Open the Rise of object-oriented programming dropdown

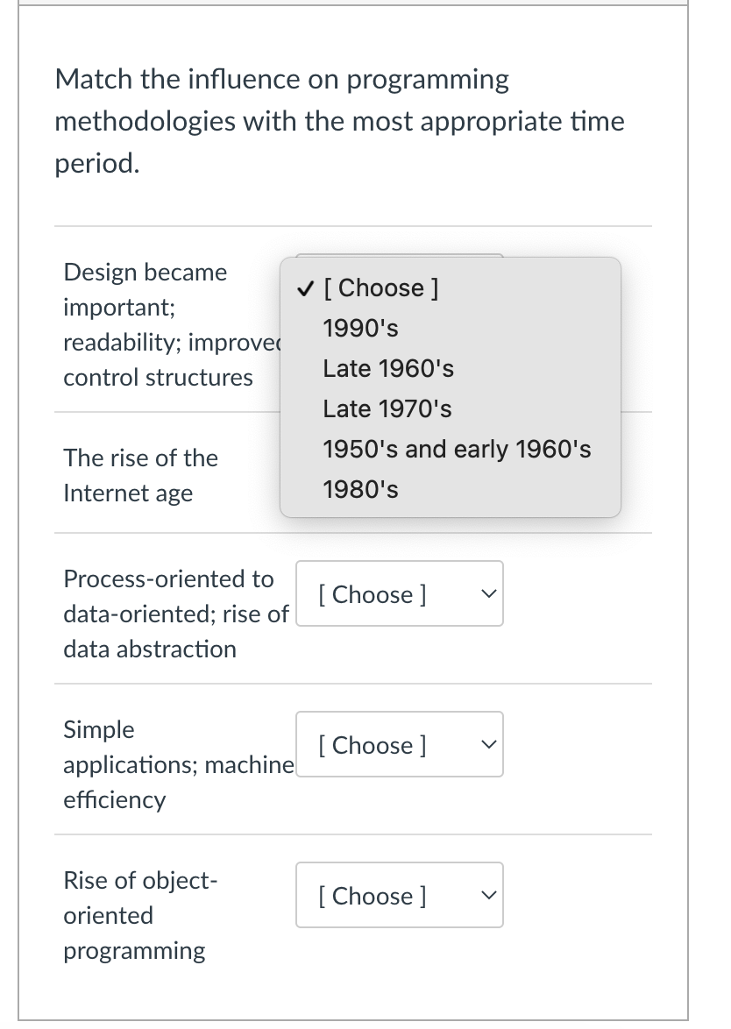(399, 896)
